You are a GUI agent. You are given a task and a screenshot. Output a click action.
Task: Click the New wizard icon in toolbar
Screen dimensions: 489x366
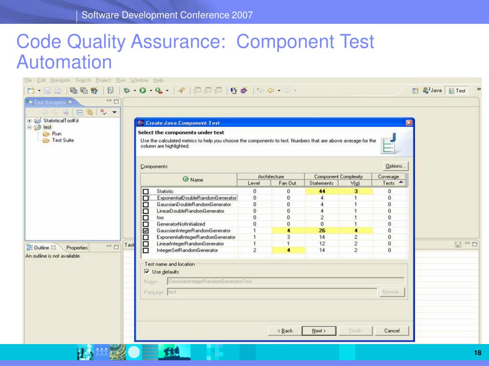pos(31,91)
